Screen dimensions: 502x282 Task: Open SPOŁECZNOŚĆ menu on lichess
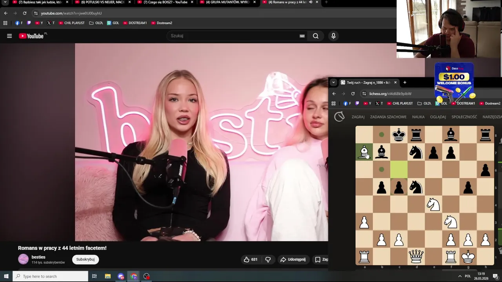464,117
